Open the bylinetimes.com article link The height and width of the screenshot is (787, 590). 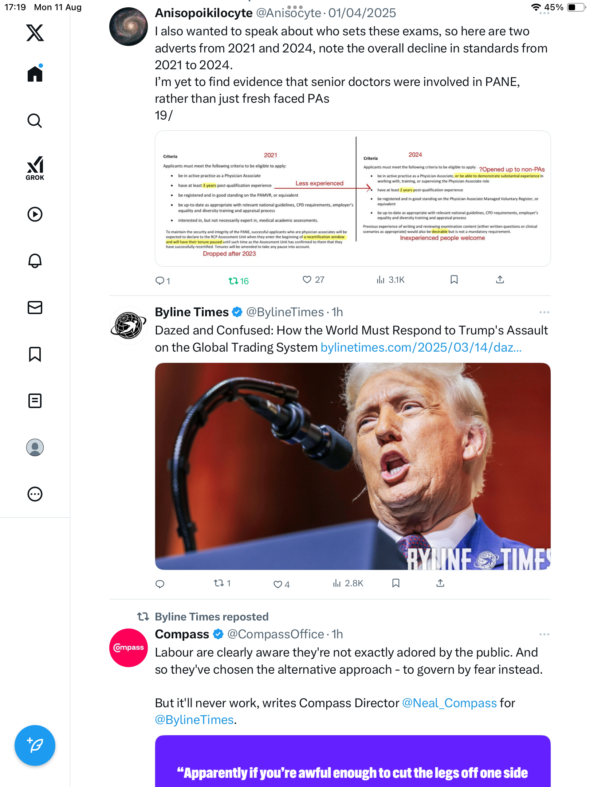(x=421, y=348)
